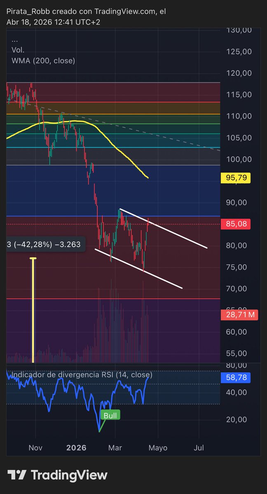Image resolution: width=267 pixels, height=494 pixels.
Task: Select the lower white channel trendline
Action: point(138,268)
